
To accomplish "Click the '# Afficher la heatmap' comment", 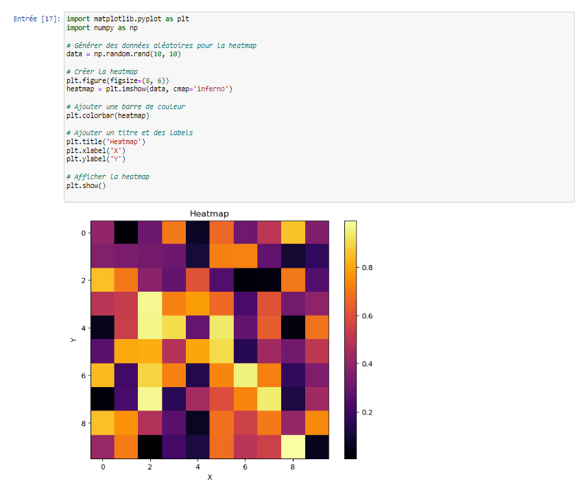I will [108, 176].
